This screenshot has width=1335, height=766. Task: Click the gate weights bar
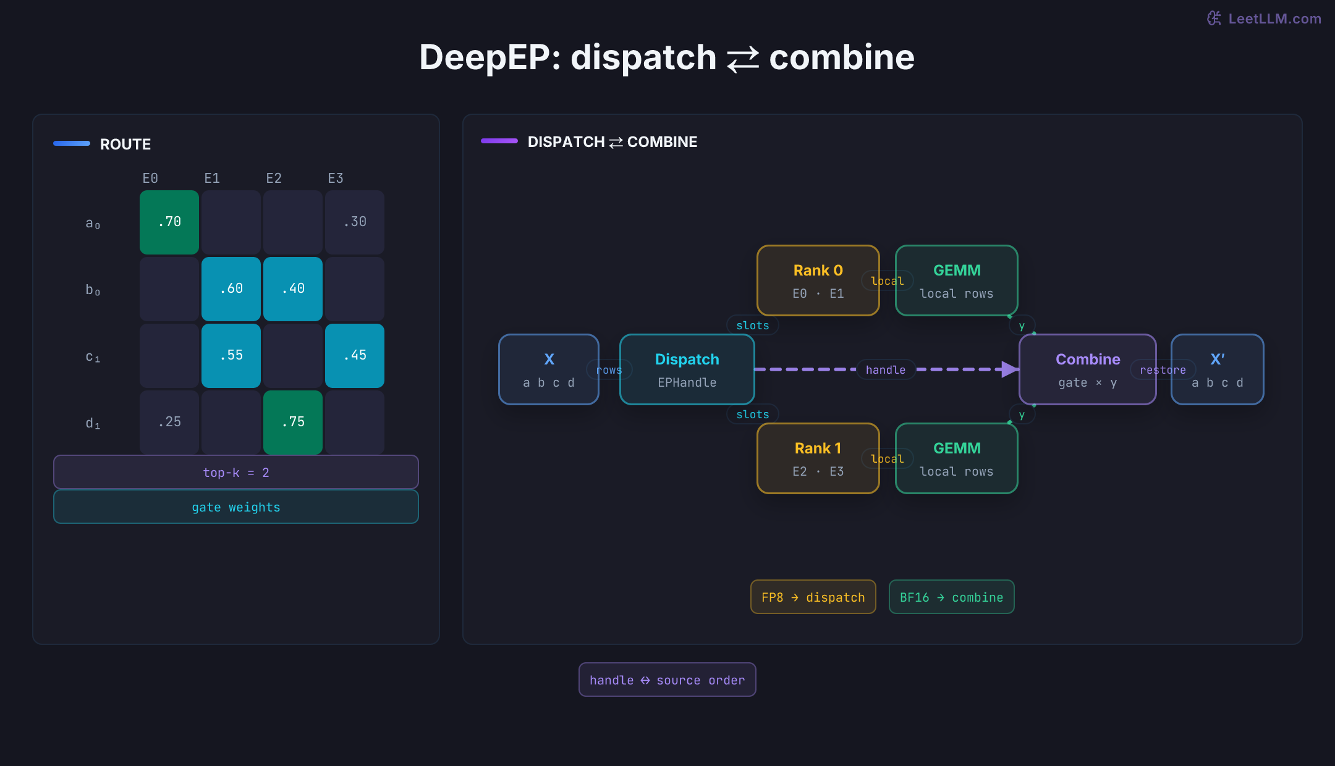[x=236, y=507]
